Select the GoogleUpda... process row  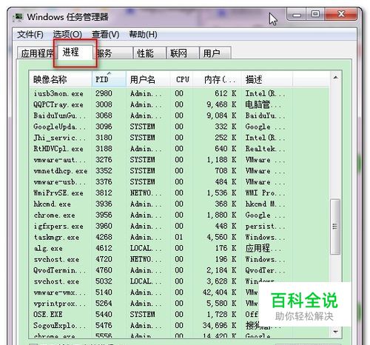click(179, 127)
